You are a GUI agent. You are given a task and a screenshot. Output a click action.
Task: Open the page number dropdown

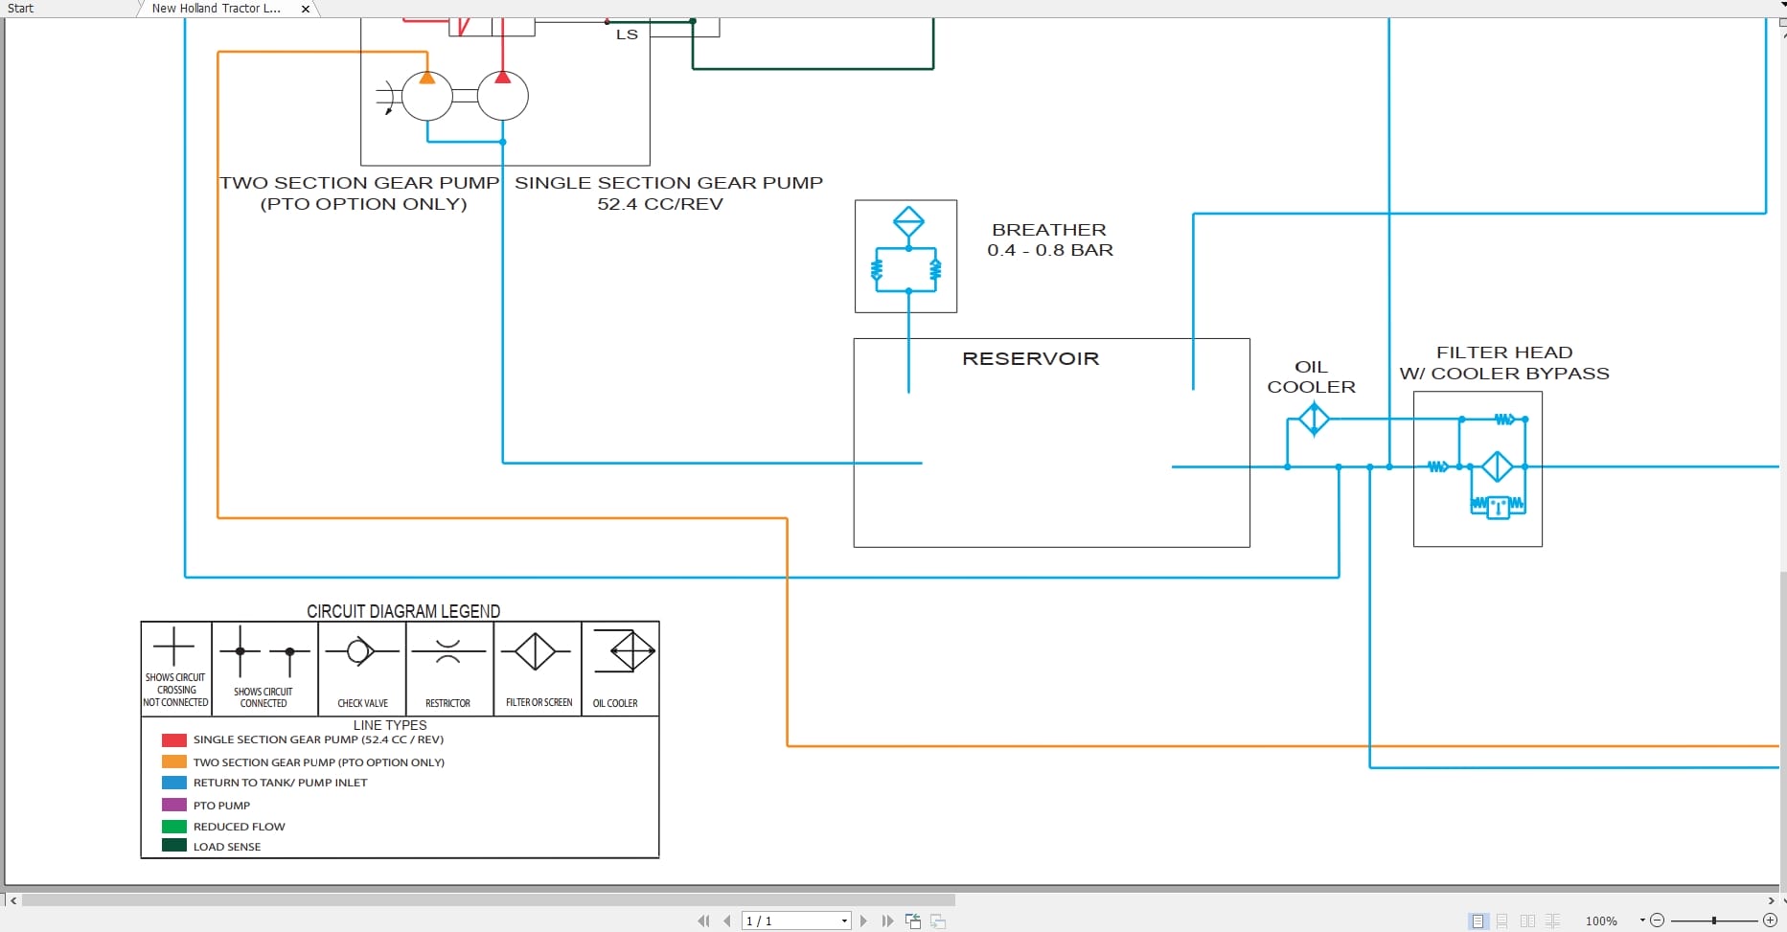pyautogui.click(x=844, y=921)
